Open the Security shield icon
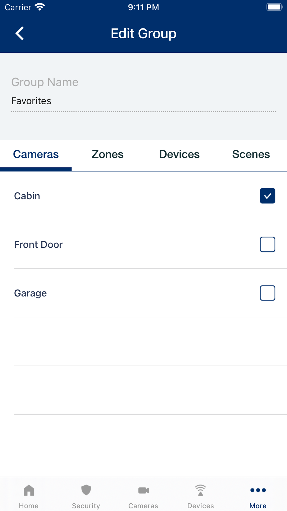Screen dimensions: 287x511 point(86,490)
